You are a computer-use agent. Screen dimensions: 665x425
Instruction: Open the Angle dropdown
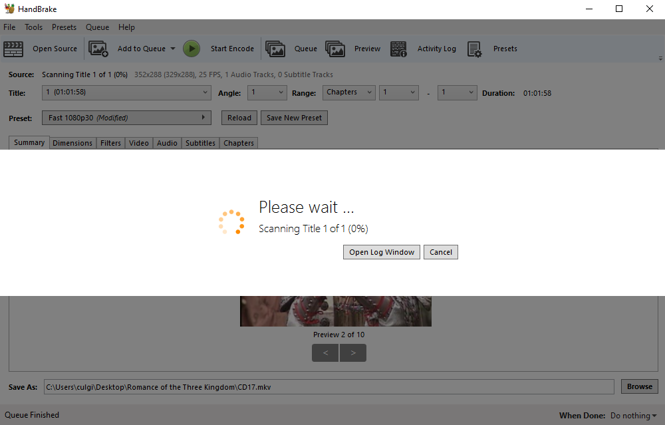pos(267,92)
